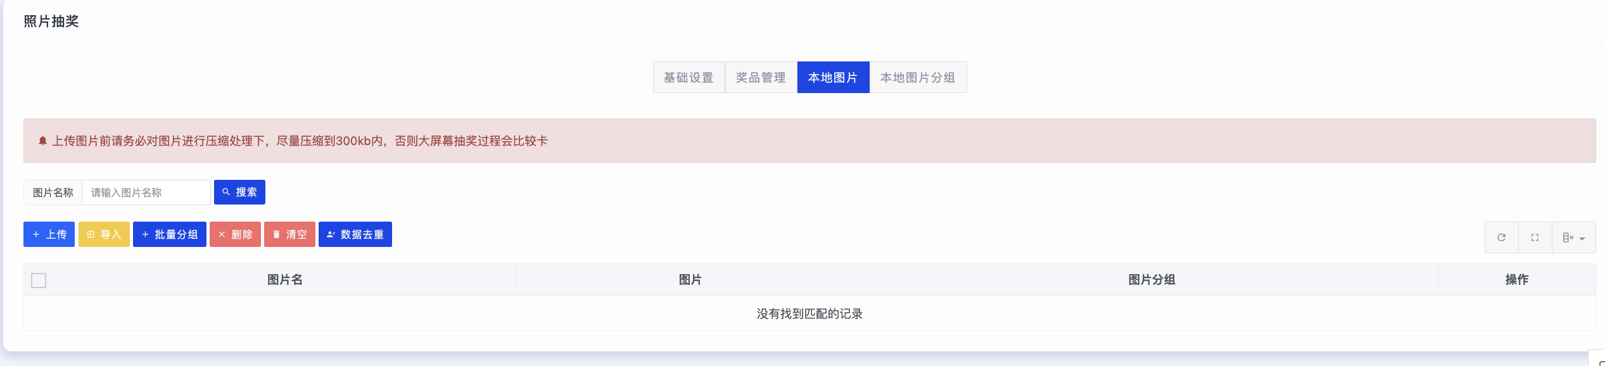Screen dimensions: 1605x366
Task: Click the 批量分组 batch group button
Action: (170, 234)
